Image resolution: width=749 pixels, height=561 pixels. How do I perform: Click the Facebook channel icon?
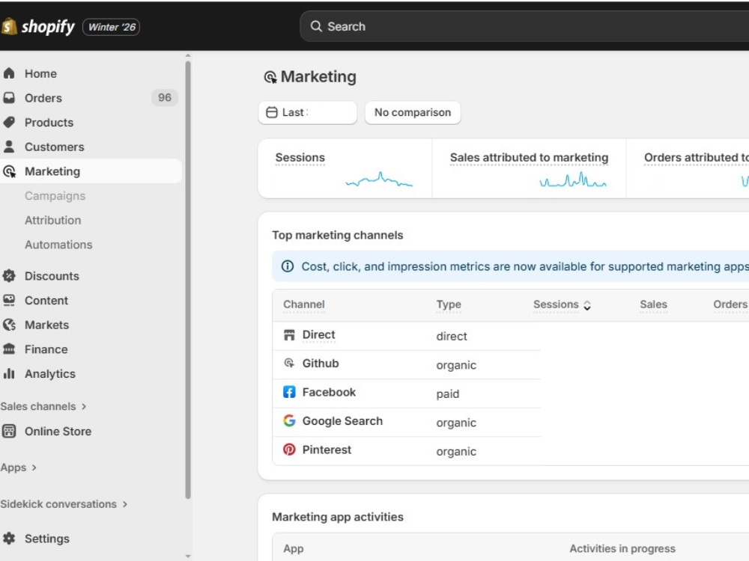[x=289, y=392]
